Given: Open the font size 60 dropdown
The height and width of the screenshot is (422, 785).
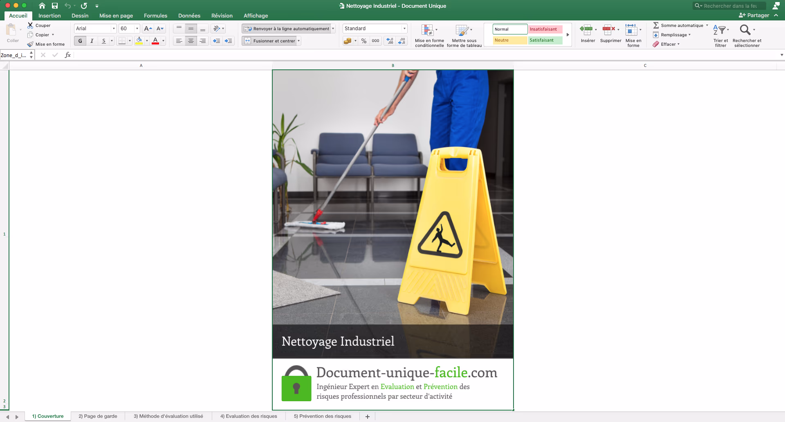Looking at the screenshot, I should click(137, 29).
